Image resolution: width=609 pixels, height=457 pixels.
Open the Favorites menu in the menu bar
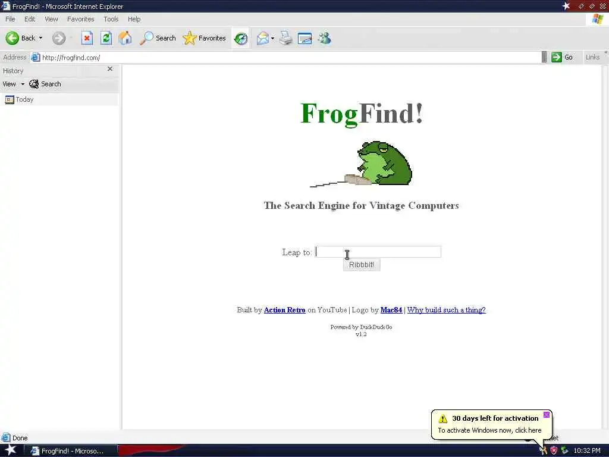pos(80,19)
